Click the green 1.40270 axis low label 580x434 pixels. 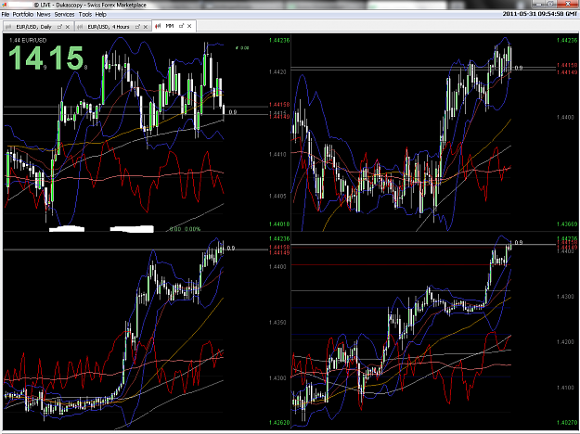[567, 422]
